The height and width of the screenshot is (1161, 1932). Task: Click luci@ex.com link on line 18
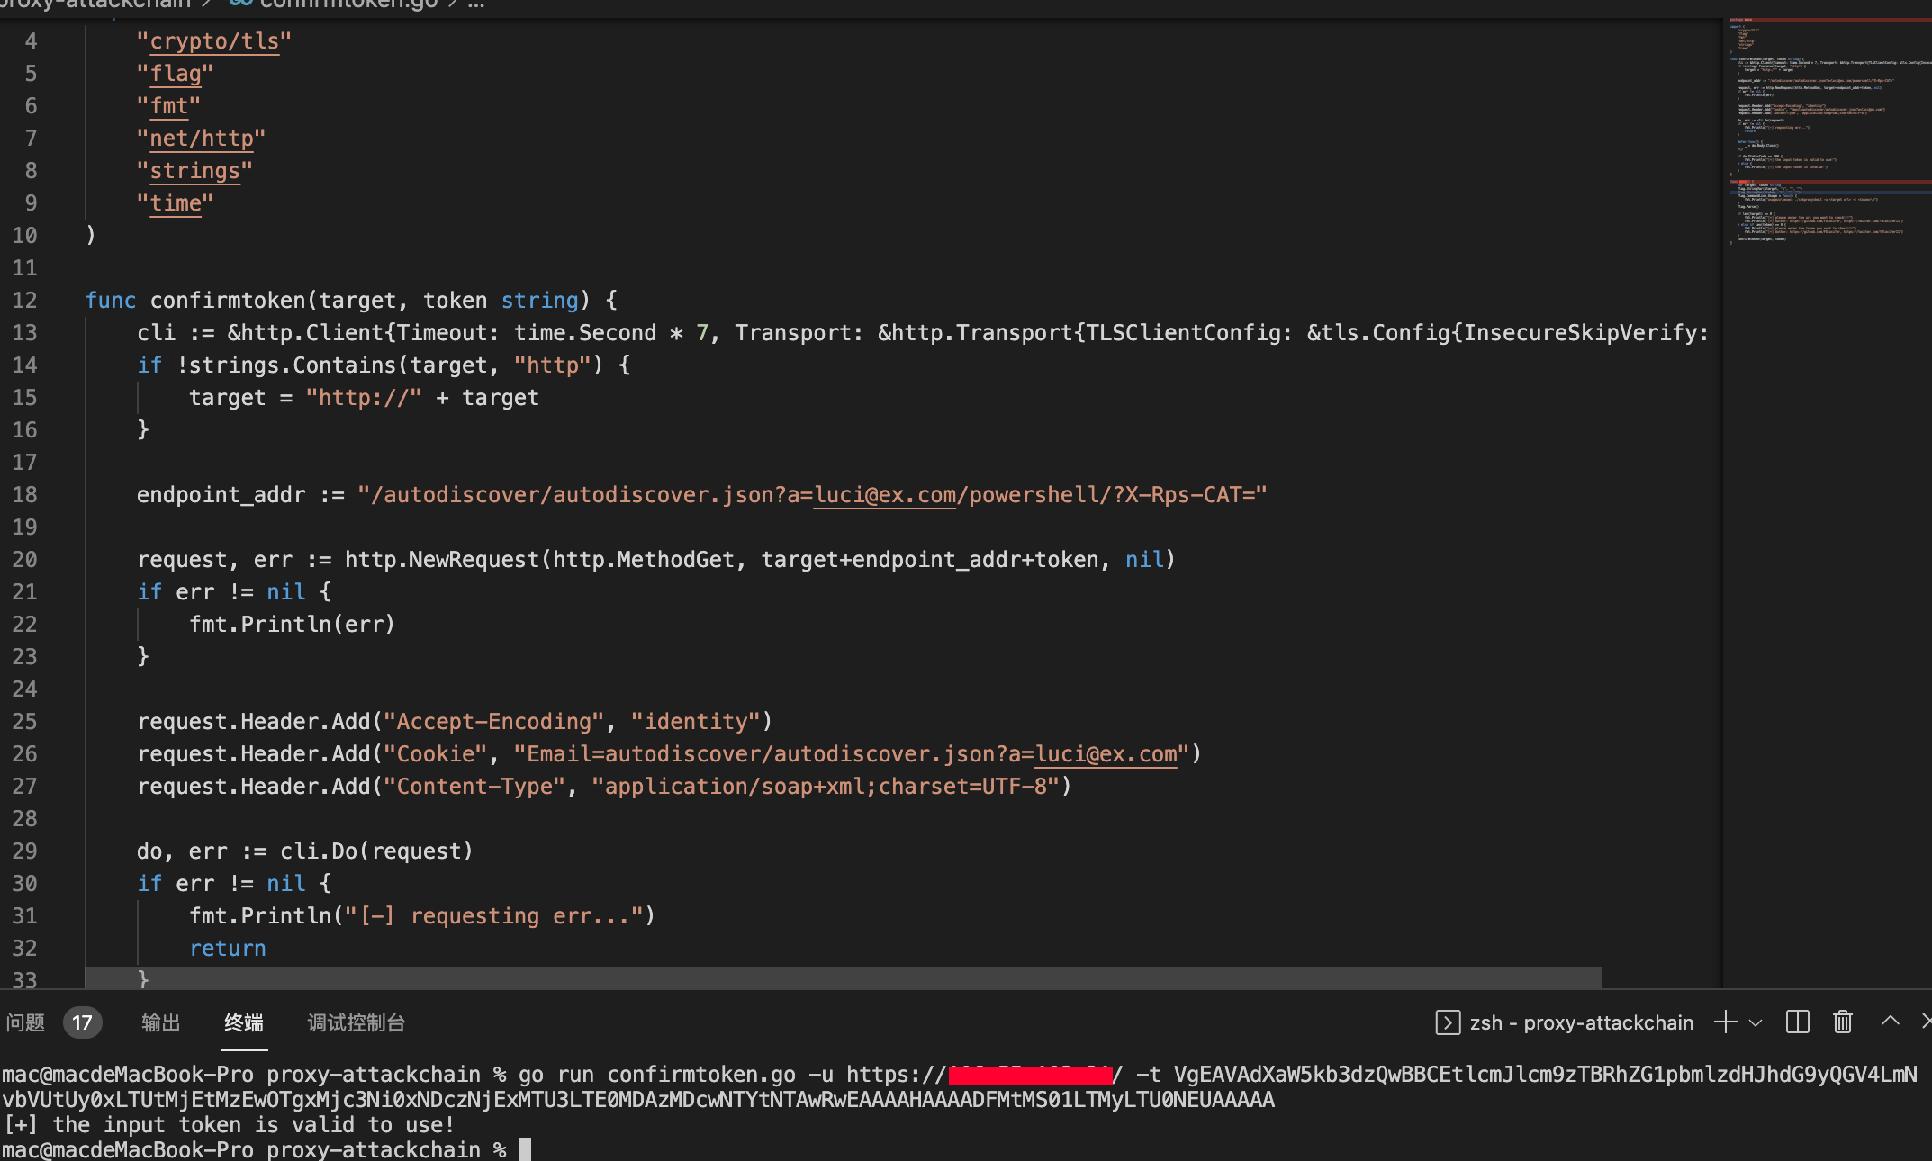click(884, 495)
